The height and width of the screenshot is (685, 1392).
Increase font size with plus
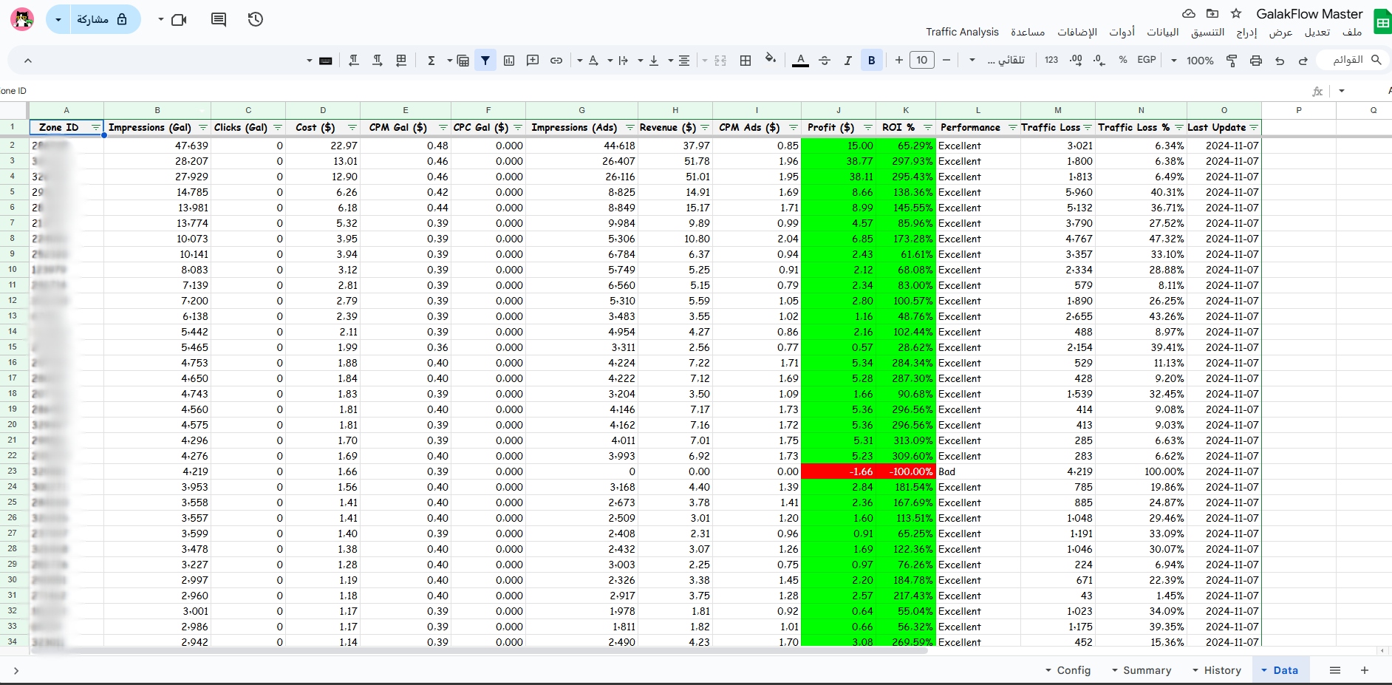tap(898, 61)
